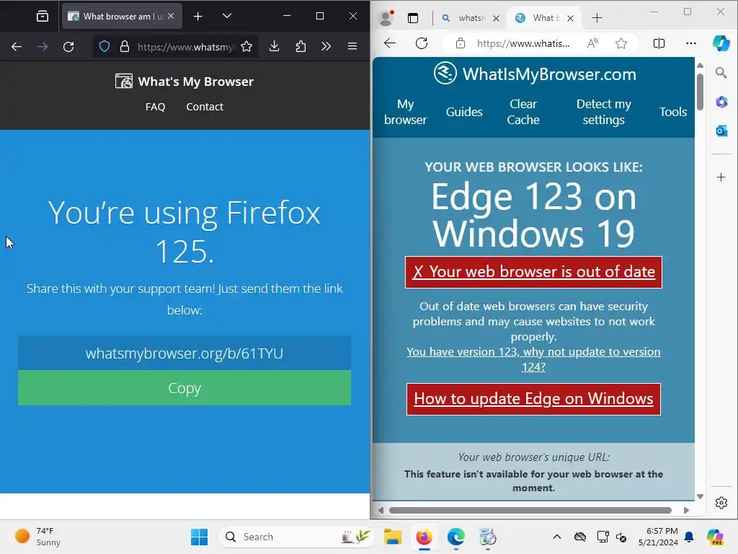Activate Edge Read Aloud icon
Image resolution: width=738 pixels, height=554 pixels.
point(592,43)
